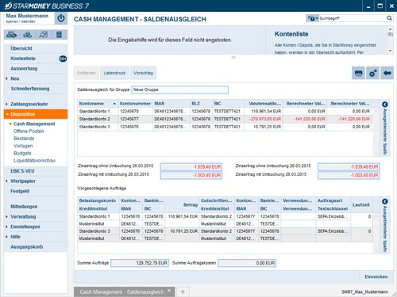Open Ausgangskorb in the sidebar

(26, 246)
